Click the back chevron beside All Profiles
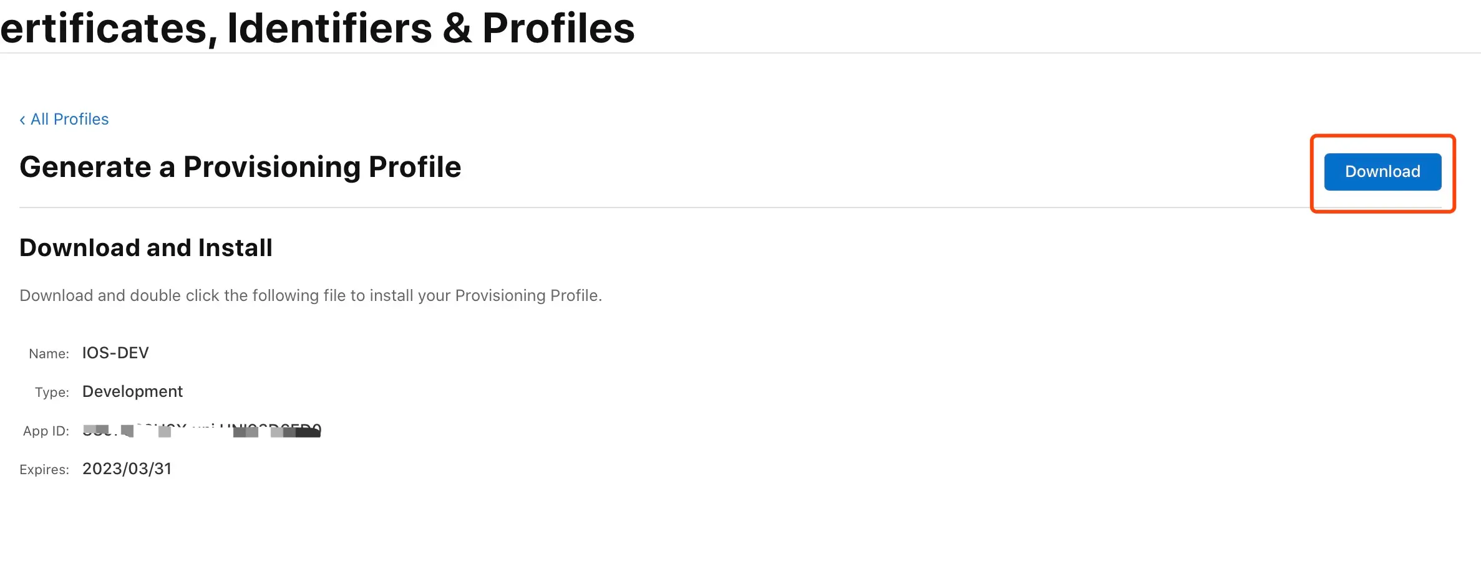This screenshot has height=567, width=1481. 22,120
